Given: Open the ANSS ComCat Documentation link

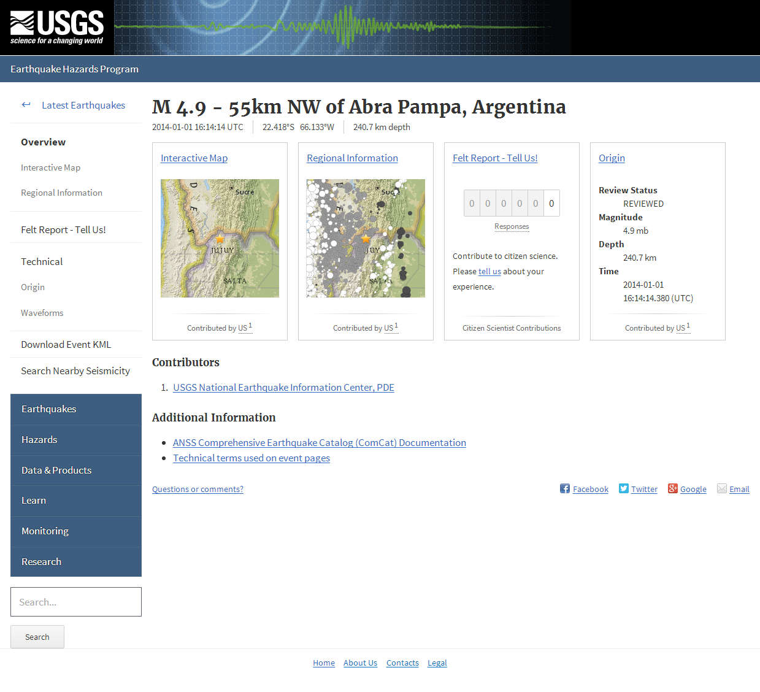Looking at the screenshot, I should 319,442.
